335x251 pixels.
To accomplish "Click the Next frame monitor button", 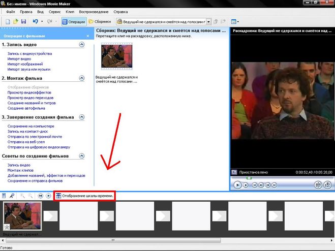I will 268,185.
